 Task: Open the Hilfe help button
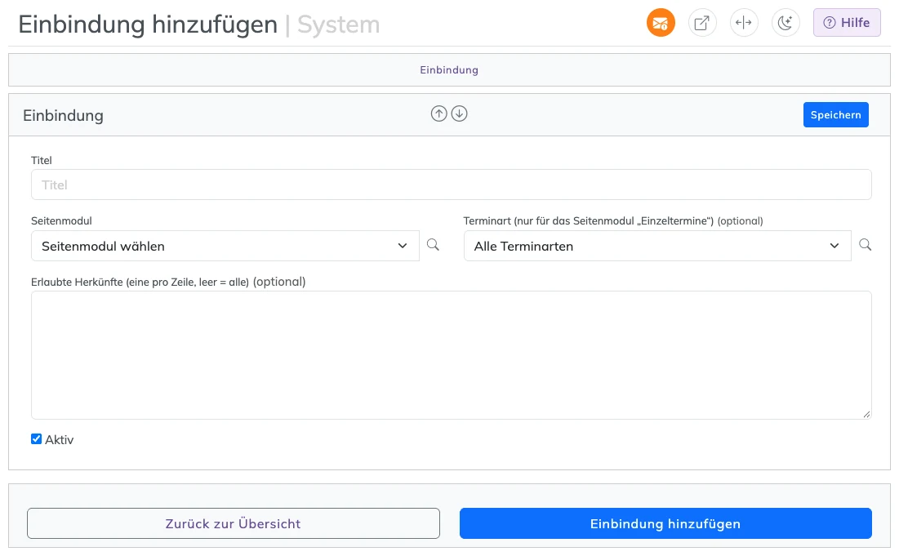pos(846,23)
